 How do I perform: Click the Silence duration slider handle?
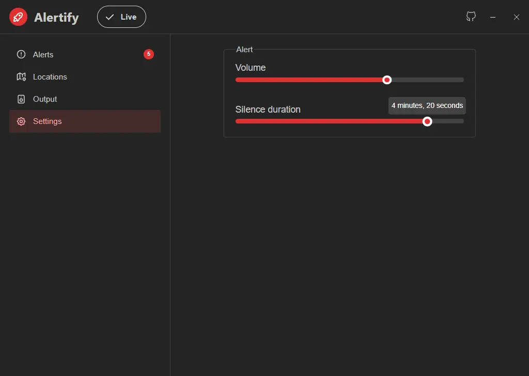tap(427, 121)
